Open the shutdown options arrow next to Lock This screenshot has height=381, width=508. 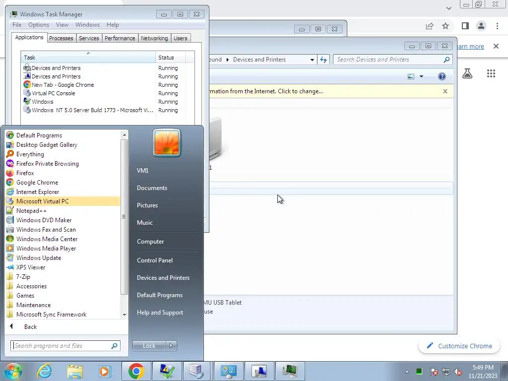coord(171,346)
